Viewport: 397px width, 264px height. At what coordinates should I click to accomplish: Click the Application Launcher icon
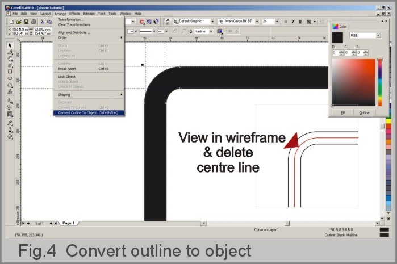[x=142, y=22]
